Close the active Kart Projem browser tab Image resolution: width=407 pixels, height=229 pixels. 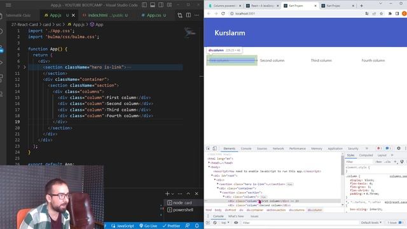click(x=315, y=6)
